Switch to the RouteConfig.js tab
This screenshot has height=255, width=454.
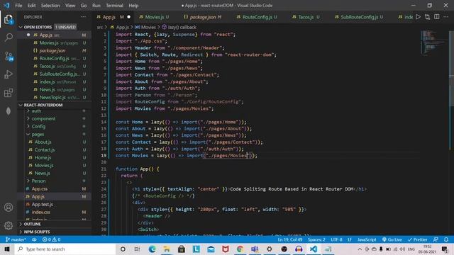(x=257, y=17)
